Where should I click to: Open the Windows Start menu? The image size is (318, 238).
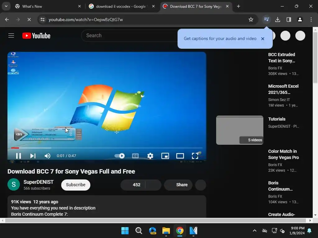click(125, 231)
